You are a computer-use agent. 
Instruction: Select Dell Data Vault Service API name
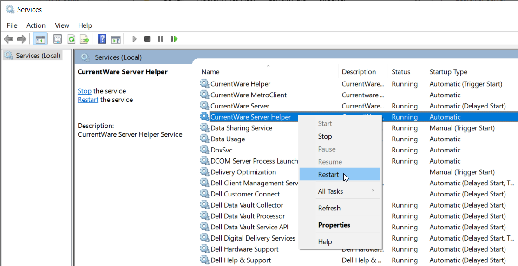pyautogui.click(x=249, y=227)
